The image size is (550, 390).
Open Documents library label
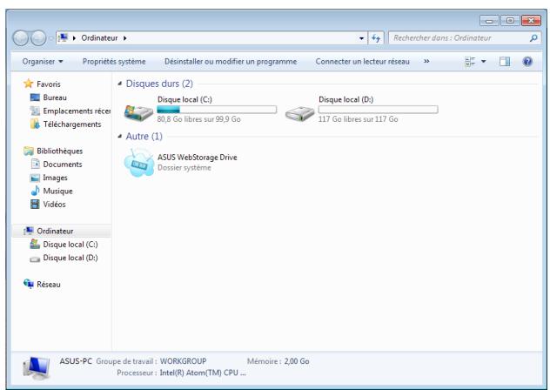[x=63, y=165]
